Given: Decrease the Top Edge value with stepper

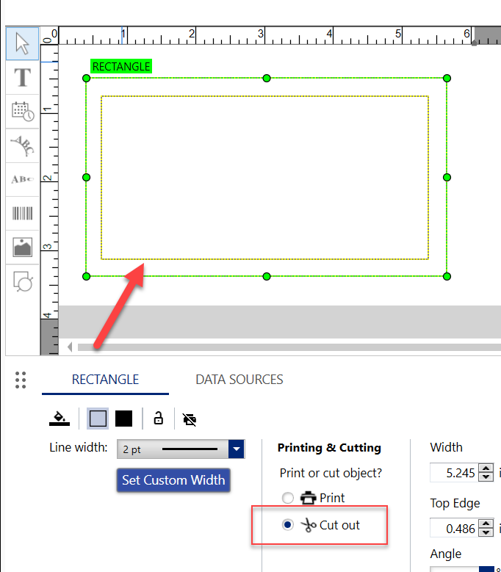Looking at the screenshot, I should (486, 532).
